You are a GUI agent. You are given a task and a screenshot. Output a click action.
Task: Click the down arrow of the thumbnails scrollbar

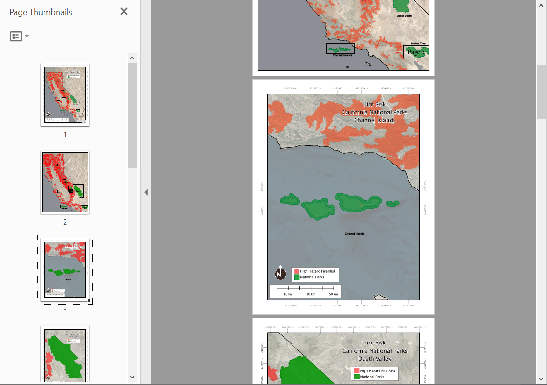click(132, 377)
